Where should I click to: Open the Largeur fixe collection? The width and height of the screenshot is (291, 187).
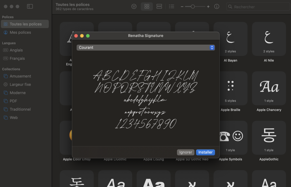tap(20, 84)
